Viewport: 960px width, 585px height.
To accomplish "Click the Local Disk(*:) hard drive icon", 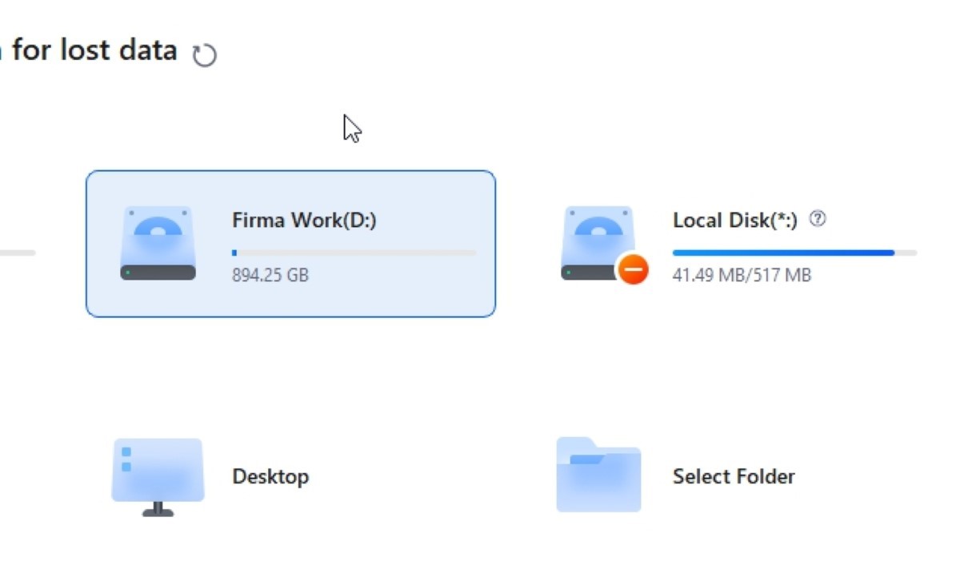I will coord(598,243).
